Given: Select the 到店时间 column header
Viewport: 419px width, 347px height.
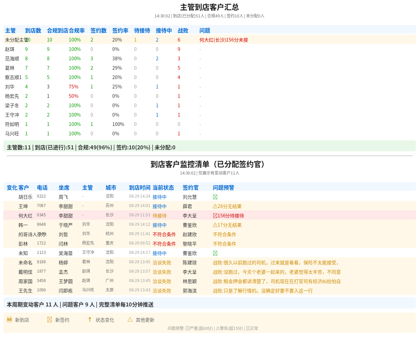Looking at the screenshot, I should click(140, 188).
